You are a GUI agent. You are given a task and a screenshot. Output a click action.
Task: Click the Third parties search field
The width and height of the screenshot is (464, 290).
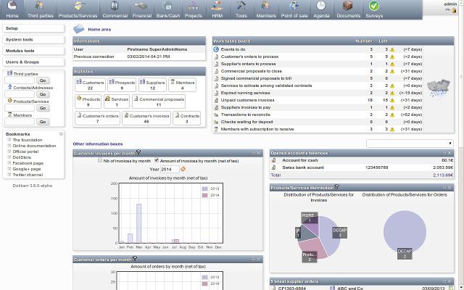20,80
